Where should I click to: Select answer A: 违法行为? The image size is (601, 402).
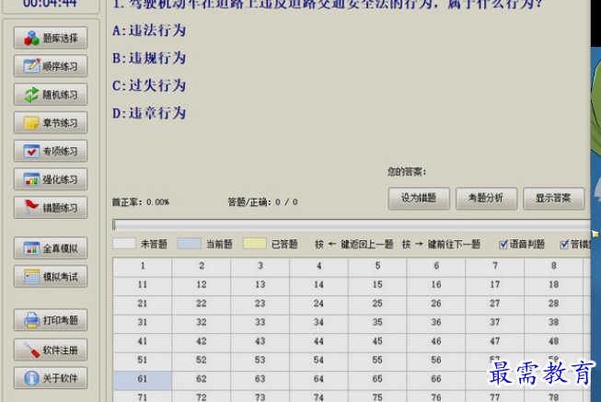(149, 30)
